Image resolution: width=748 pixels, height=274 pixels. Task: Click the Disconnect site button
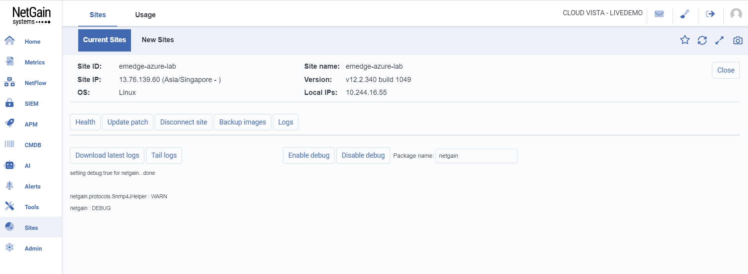pos(183,122)
